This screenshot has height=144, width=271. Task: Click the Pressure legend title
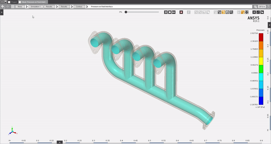click(260, 30)
